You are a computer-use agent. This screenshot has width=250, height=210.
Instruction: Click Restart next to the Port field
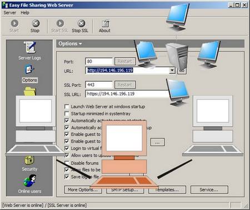125,61
